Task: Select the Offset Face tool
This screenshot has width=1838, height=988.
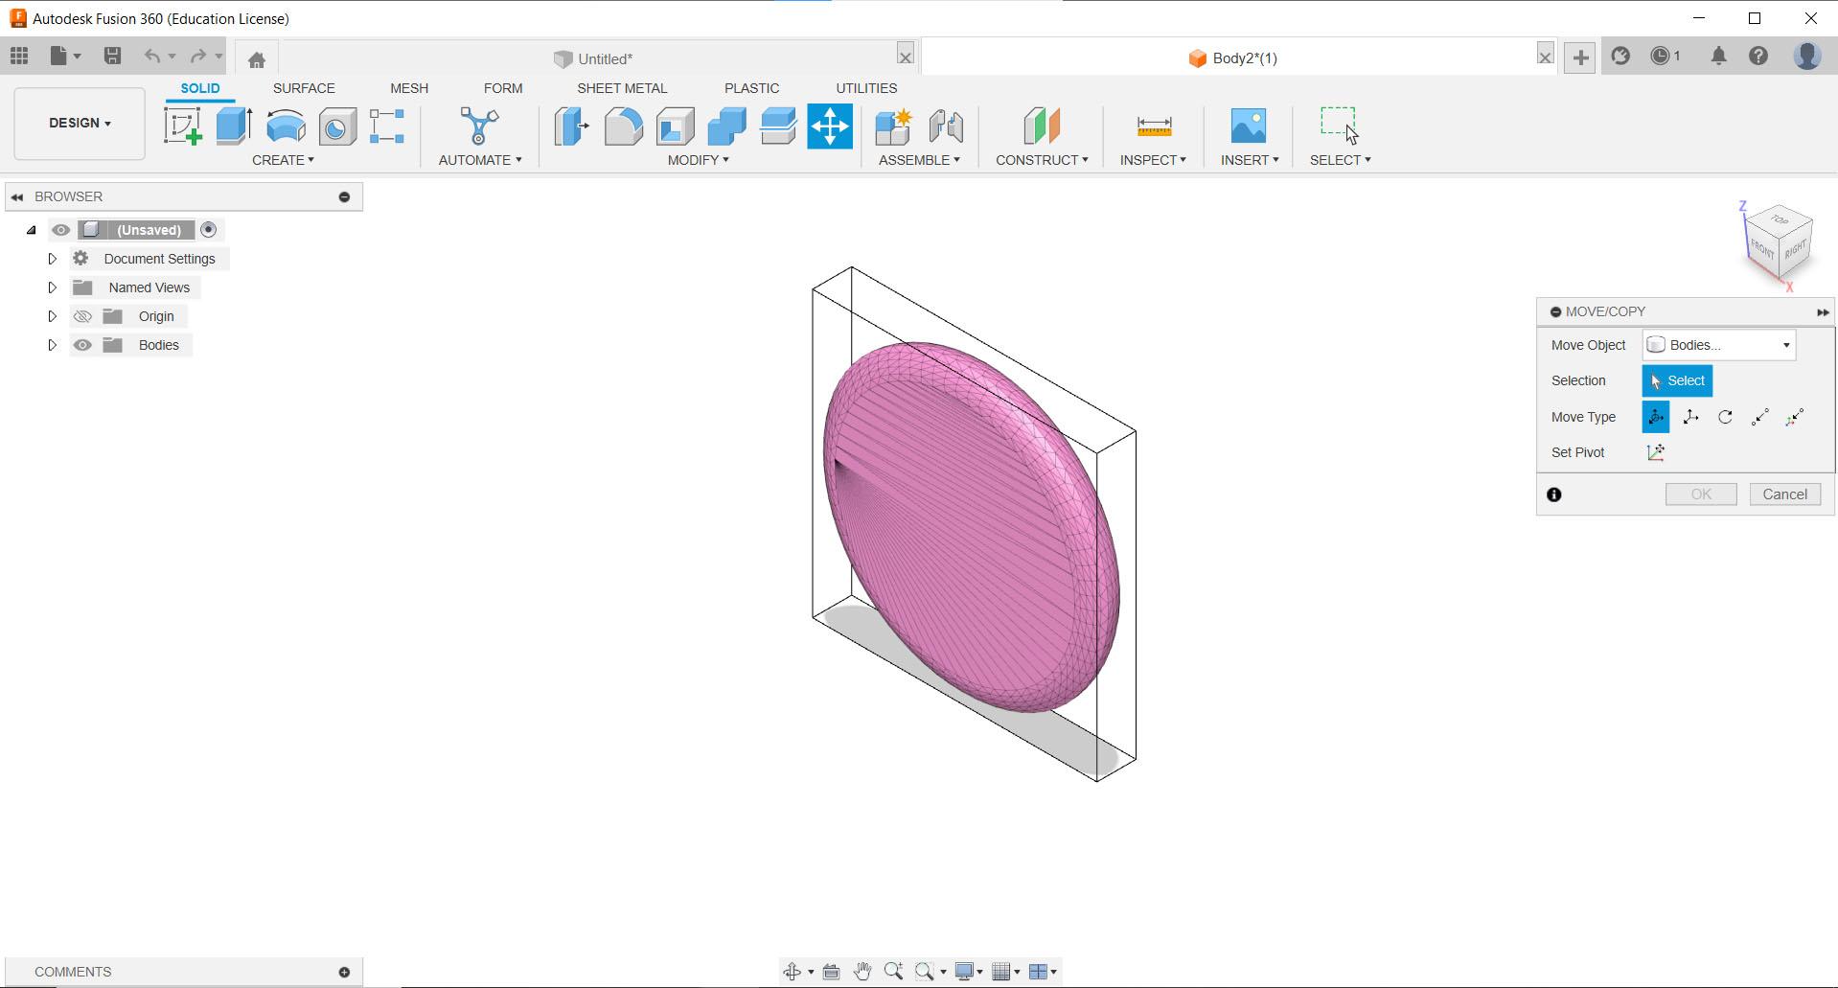Action: click(x=778, y=126)
